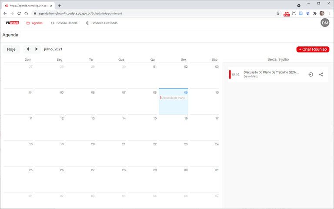The image size is (334, 209).
Task: Select the Discussão do Plano event on day 09
Action: point(173,98)
